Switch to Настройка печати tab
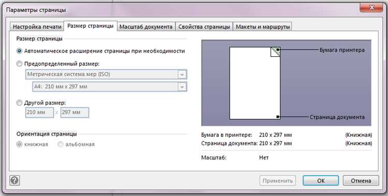 point(37,27)
